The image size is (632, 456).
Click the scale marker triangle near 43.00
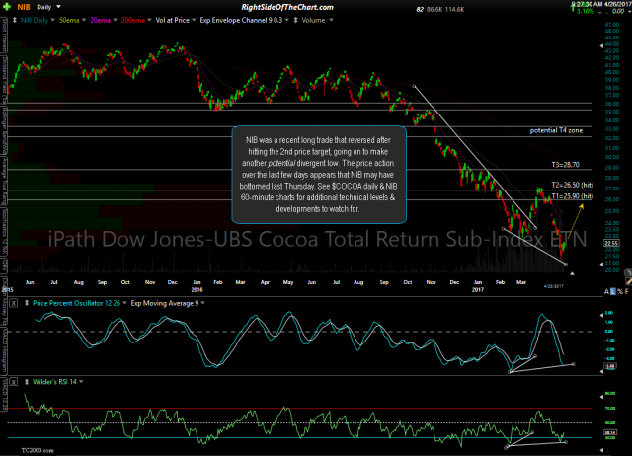click(x=601, y=46)
